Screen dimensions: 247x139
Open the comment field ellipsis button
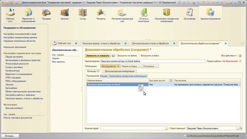click(x=166, y=129)
